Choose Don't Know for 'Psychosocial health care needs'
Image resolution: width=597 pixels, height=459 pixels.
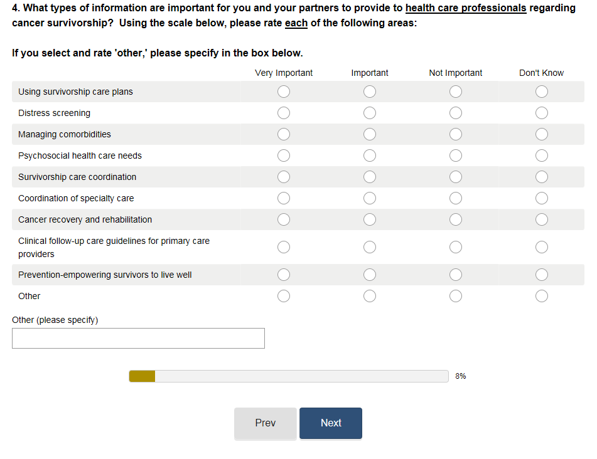[x=542, y=156]
